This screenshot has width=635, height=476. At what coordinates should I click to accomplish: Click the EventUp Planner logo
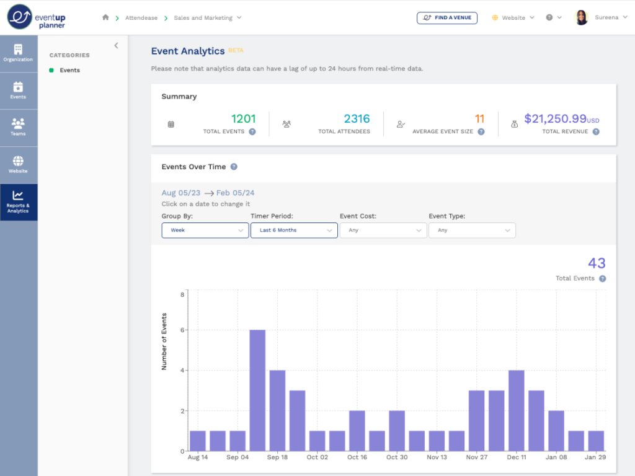tap(37, 17)
